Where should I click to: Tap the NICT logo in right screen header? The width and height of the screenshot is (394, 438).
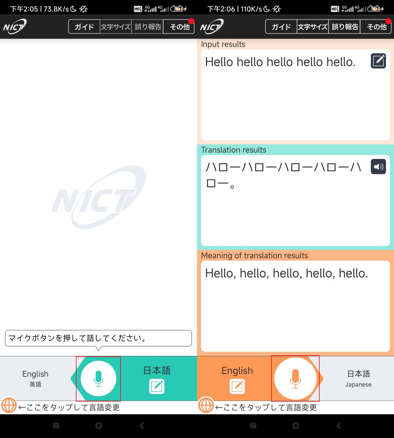[x=212, y=27]
